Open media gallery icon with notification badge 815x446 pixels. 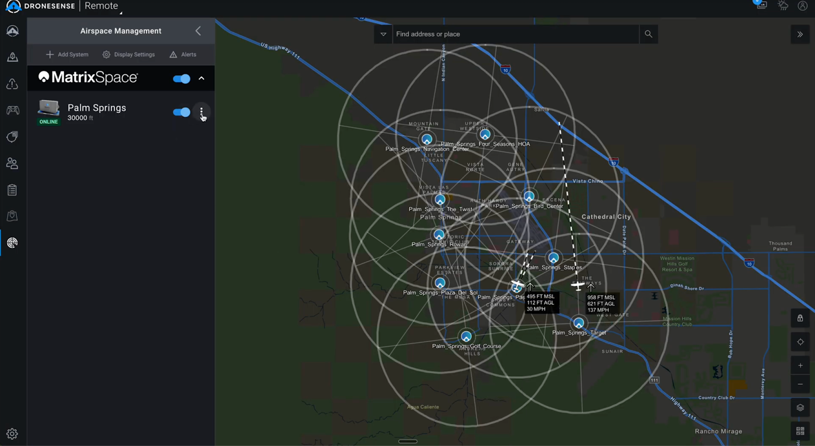[x=761, y=5]
